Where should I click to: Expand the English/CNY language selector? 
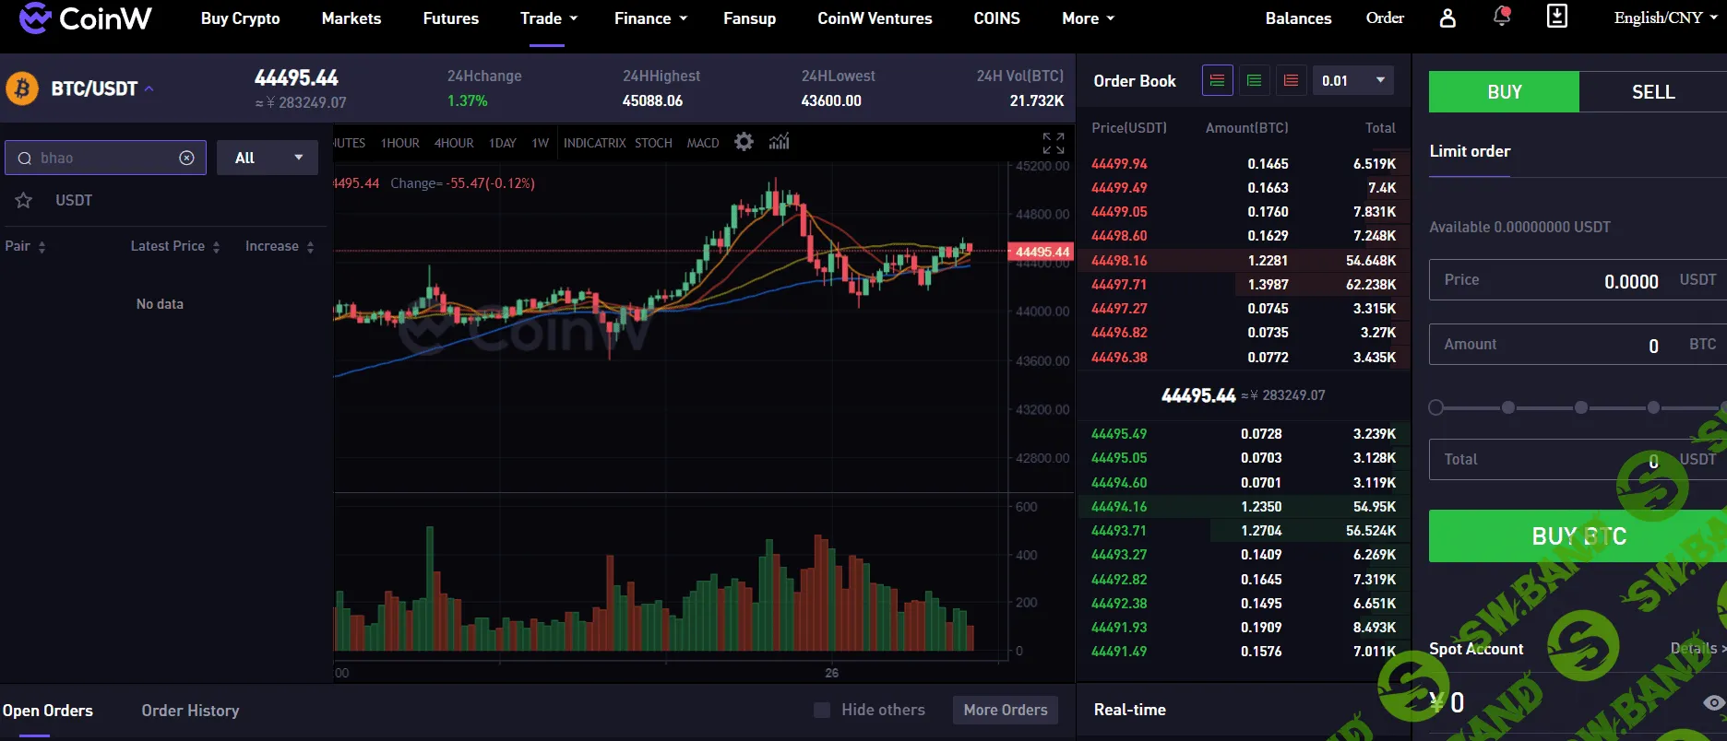coord(1666,18)
